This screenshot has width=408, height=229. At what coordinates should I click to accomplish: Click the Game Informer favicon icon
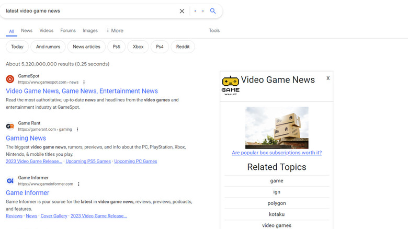coord(10,181)
